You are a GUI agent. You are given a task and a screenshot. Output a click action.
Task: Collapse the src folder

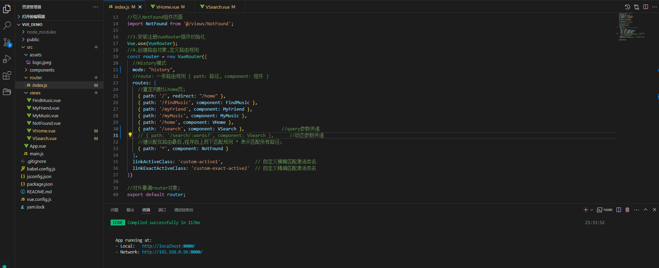coord(59,47)
